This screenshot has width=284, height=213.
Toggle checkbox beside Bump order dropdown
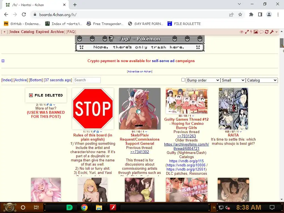coord(183,80)
